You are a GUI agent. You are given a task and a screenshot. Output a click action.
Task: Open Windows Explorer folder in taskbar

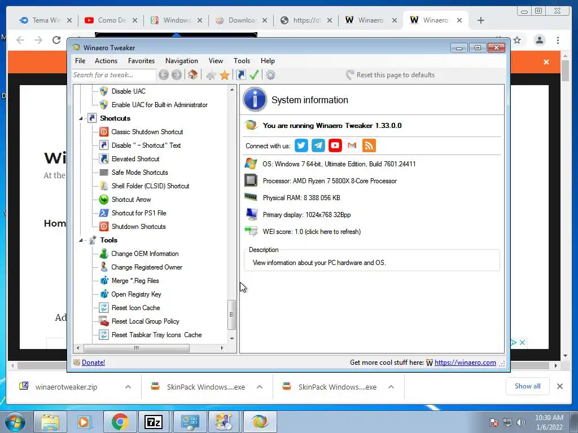click(x=50, y=422)
